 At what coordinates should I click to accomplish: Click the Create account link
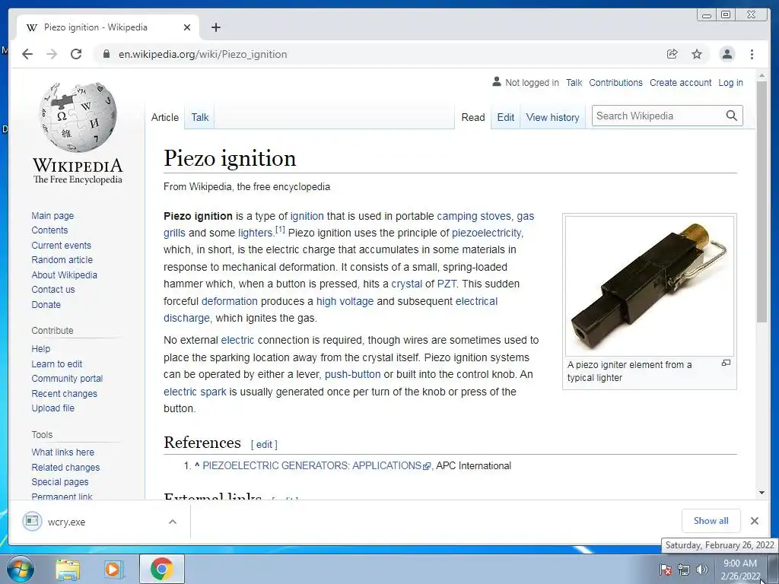(681, 83)
